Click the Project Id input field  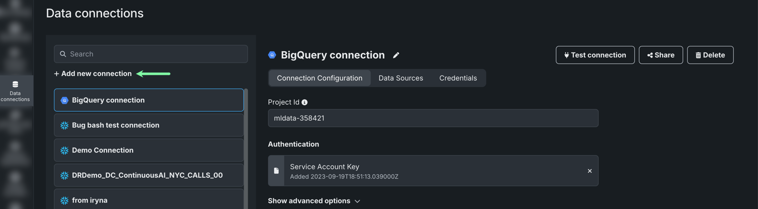point(433,118)
